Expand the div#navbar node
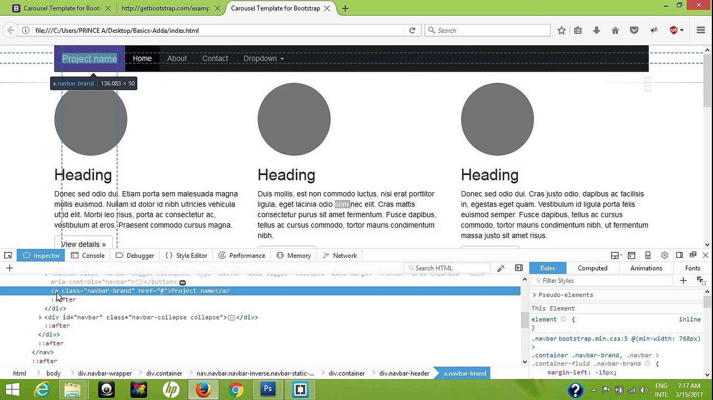713x400 pixels. click(40, 318)
